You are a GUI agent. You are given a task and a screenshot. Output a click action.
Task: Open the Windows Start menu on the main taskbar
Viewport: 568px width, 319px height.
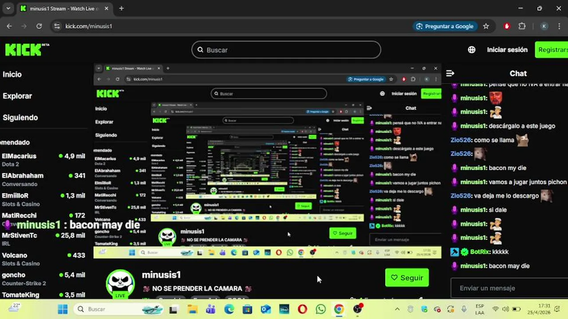click(63, 309)
